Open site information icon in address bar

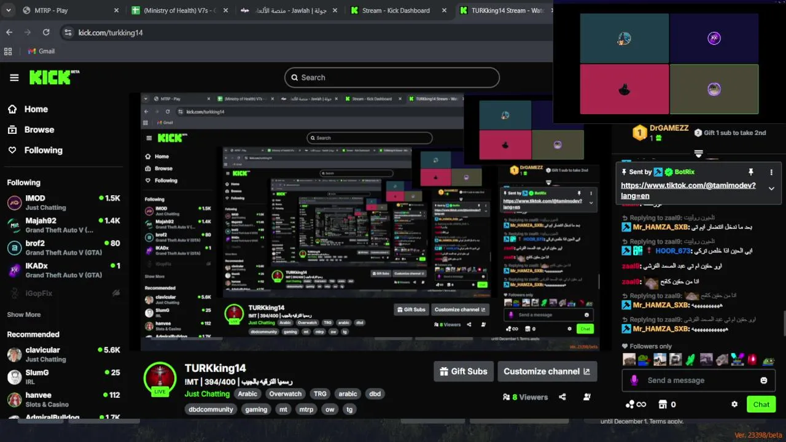click(x=68, y=33)
